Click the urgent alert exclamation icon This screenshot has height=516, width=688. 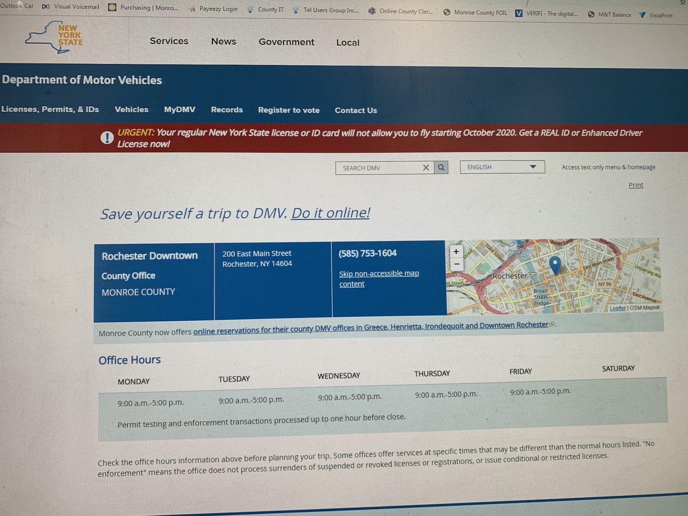click(x=107, y=138)
